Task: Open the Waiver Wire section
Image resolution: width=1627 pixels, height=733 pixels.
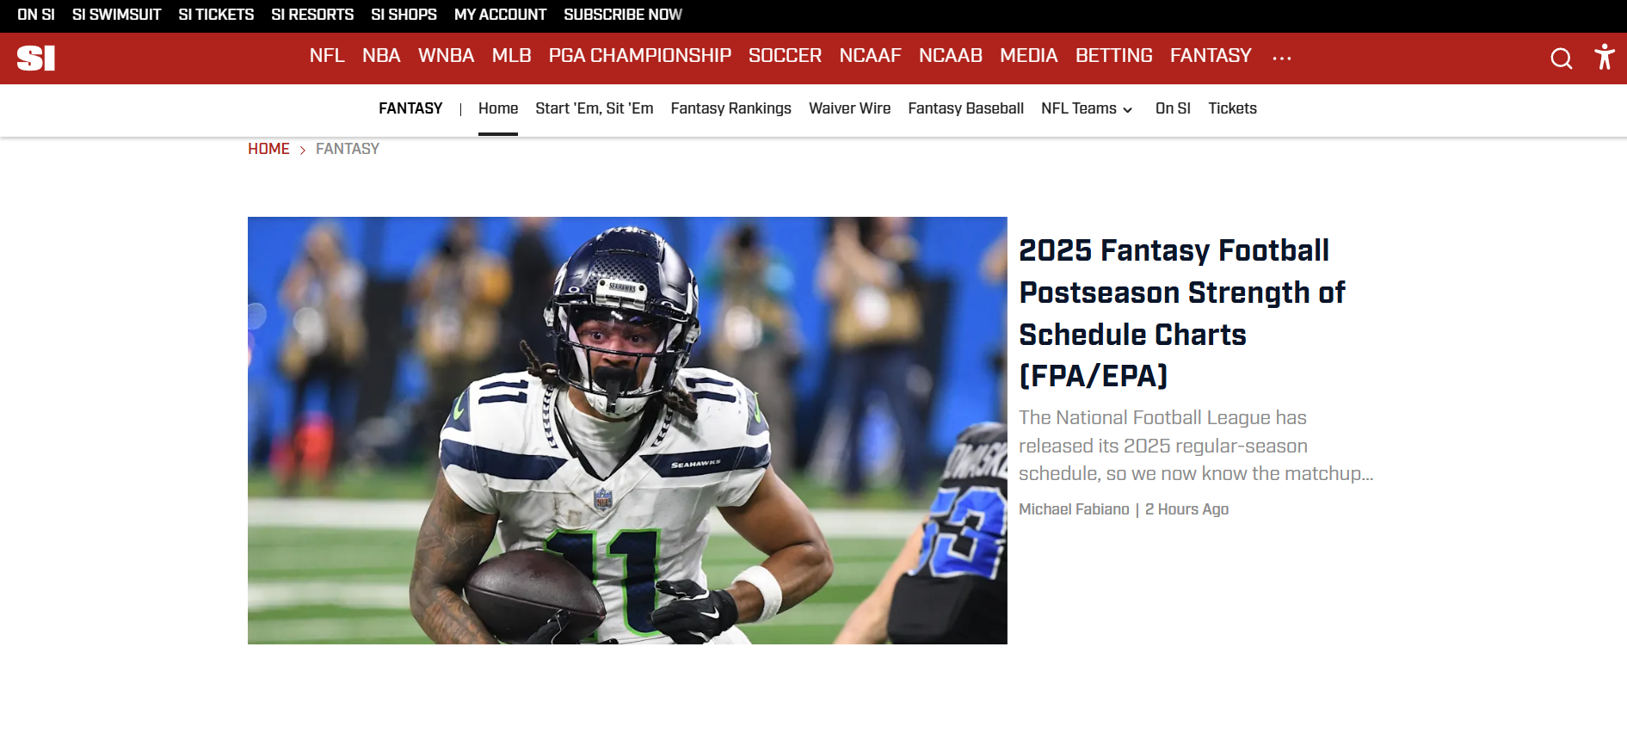Action: [849, 108]
